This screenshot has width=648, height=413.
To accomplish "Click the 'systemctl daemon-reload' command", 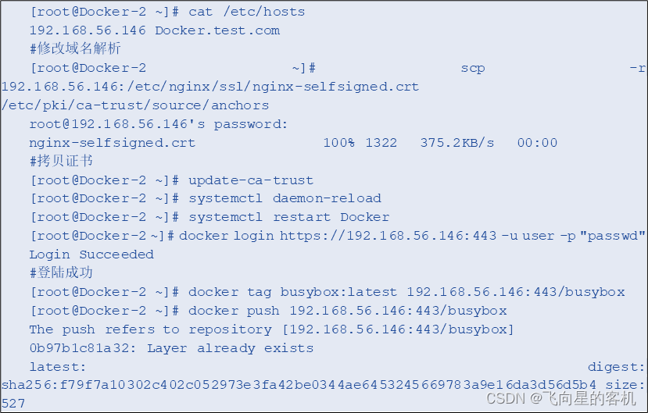I will 285,198.
